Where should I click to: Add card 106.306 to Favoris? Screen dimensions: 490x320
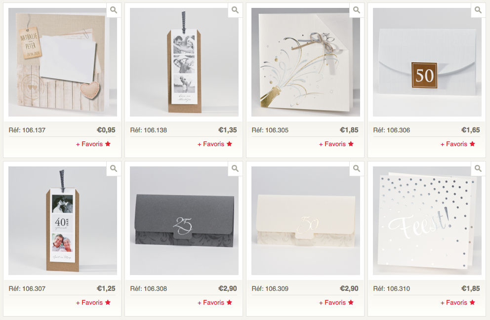457,144
